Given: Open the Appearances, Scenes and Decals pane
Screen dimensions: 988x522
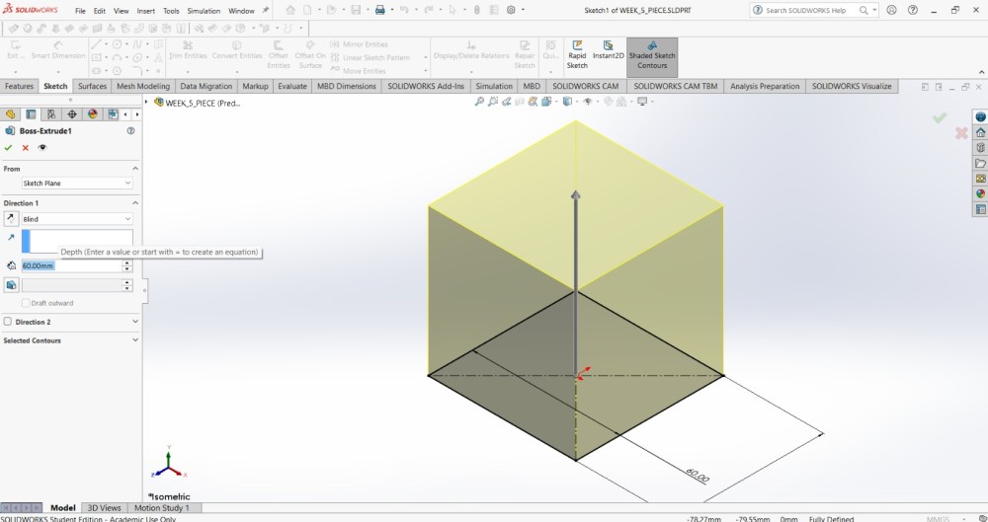Looking at the screenshot, I should coord(980,194).
